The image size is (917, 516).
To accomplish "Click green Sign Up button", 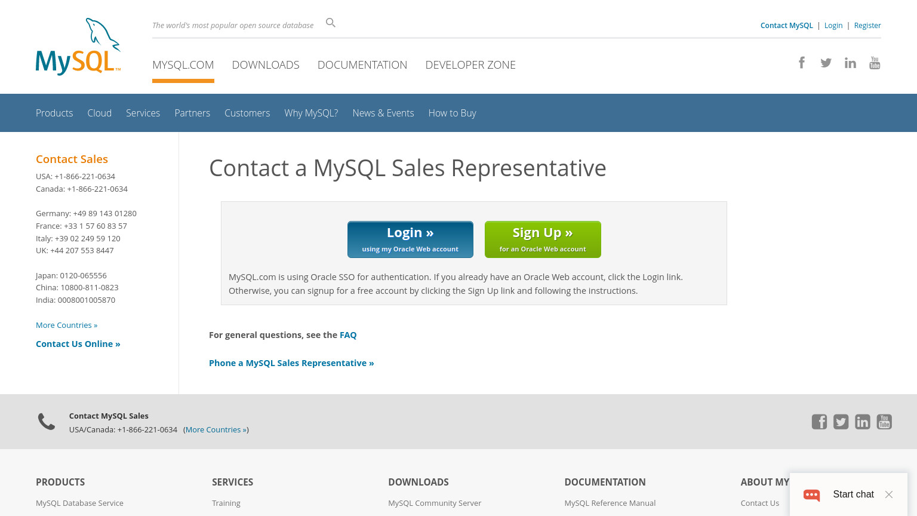I will coord(543,239).
